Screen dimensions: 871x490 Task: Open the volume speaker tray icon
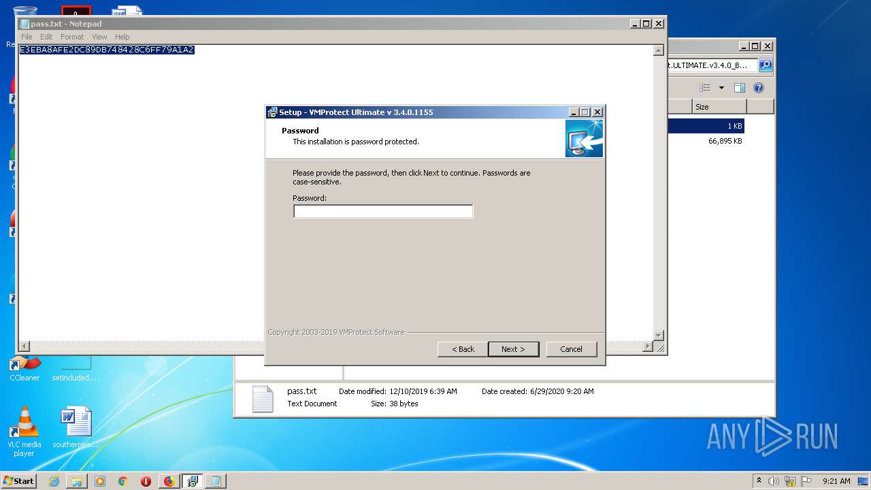point(774,481)
